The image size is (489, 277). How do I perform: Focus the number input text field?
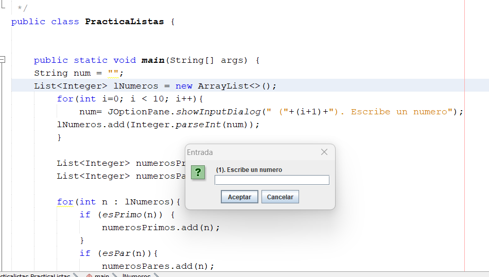point(272,180)
